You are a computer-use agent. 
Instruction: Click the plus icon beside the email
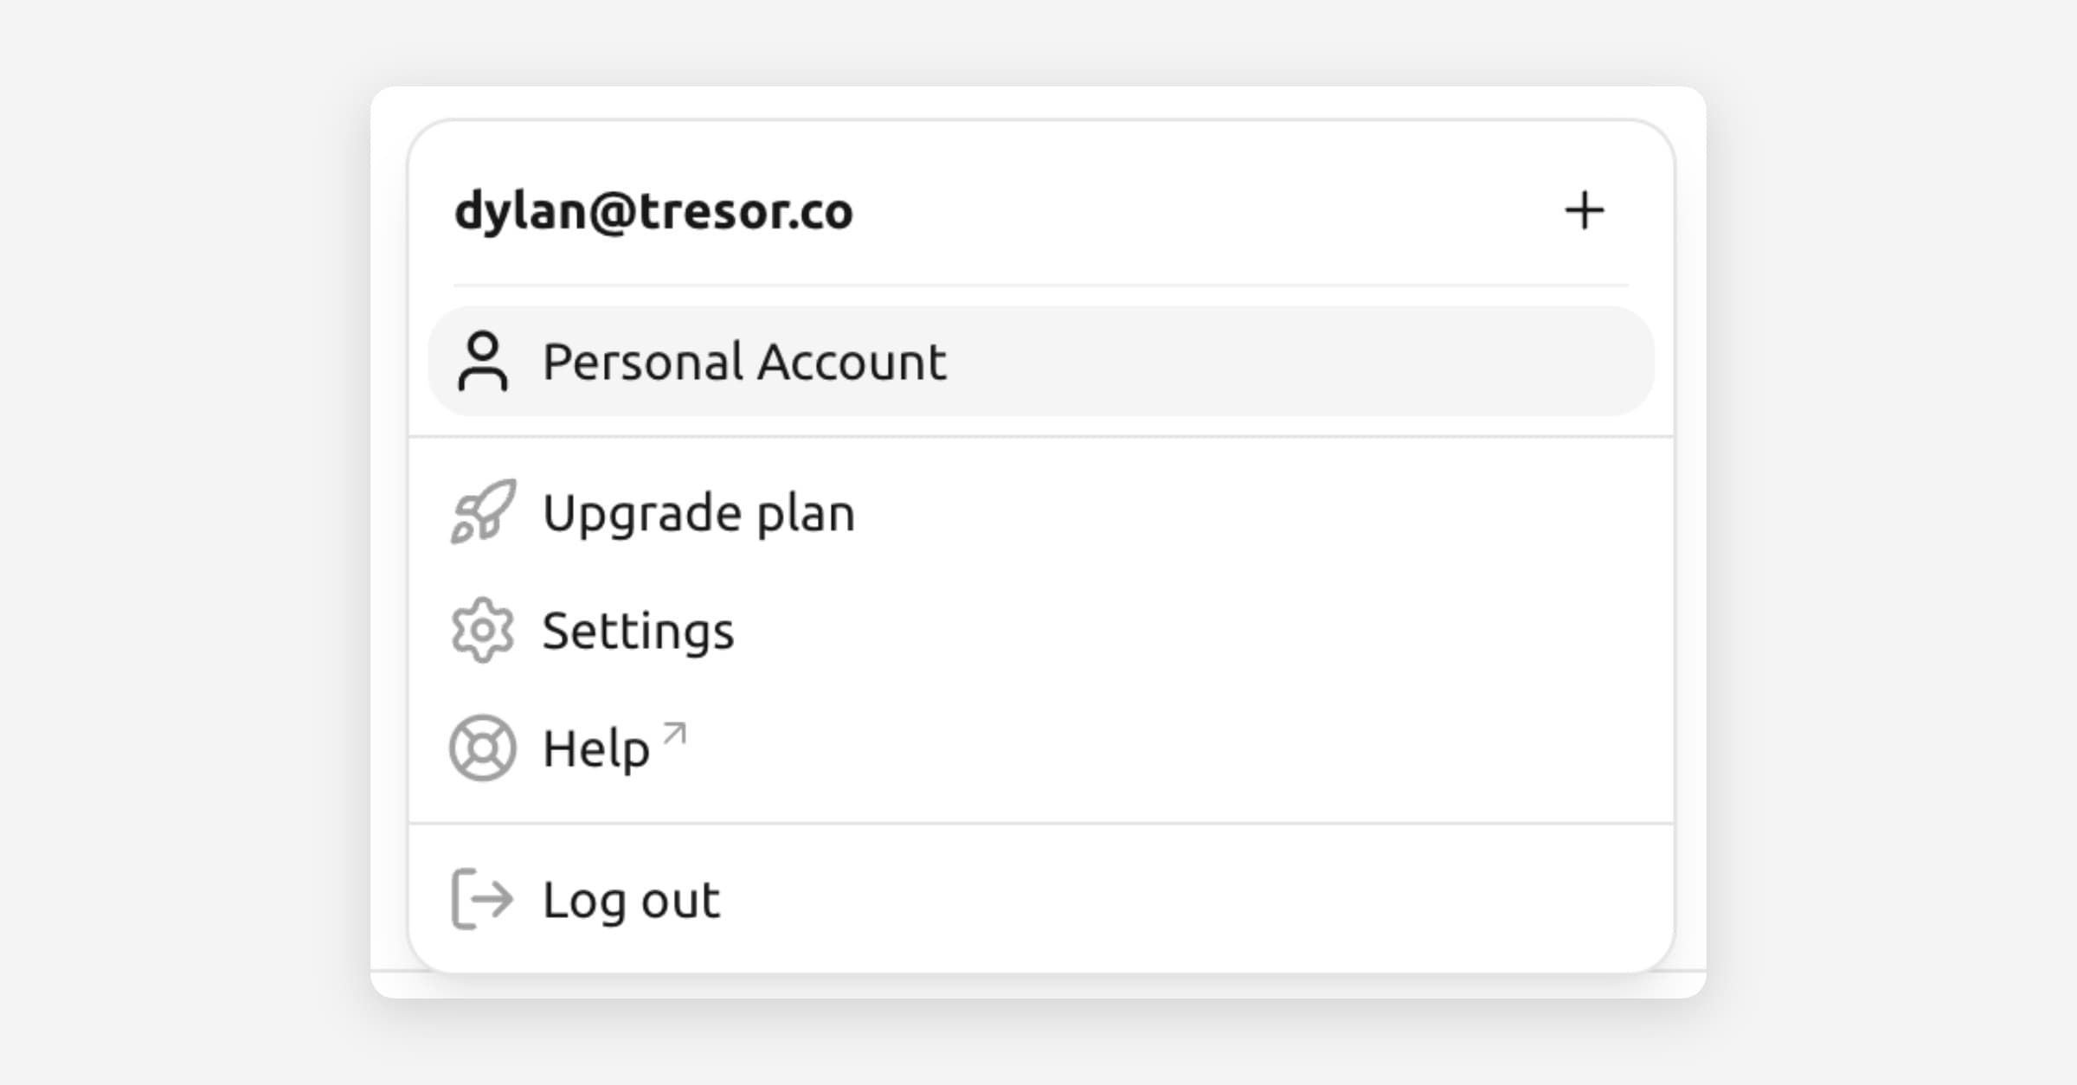pyautogui.click(x=1584, y=211)
